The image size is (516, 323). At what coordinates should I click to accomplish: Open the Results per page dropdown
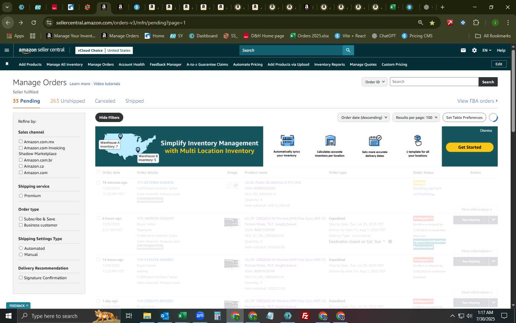416,117
